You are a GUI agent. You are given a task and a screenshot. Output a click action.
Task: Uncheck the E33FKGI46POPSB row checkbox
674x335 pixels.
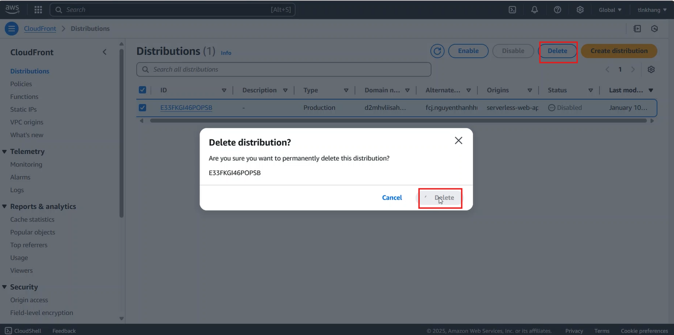142,108
